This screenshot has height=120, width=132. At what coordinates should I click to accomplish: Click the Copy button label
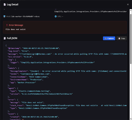pos(123,39)
